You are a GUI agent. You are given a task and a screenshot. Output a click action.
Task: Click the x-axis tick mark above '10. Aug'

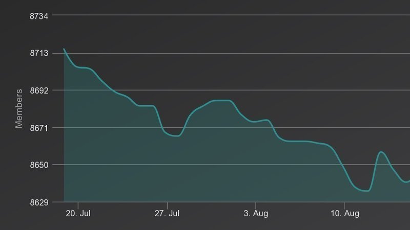344,204
